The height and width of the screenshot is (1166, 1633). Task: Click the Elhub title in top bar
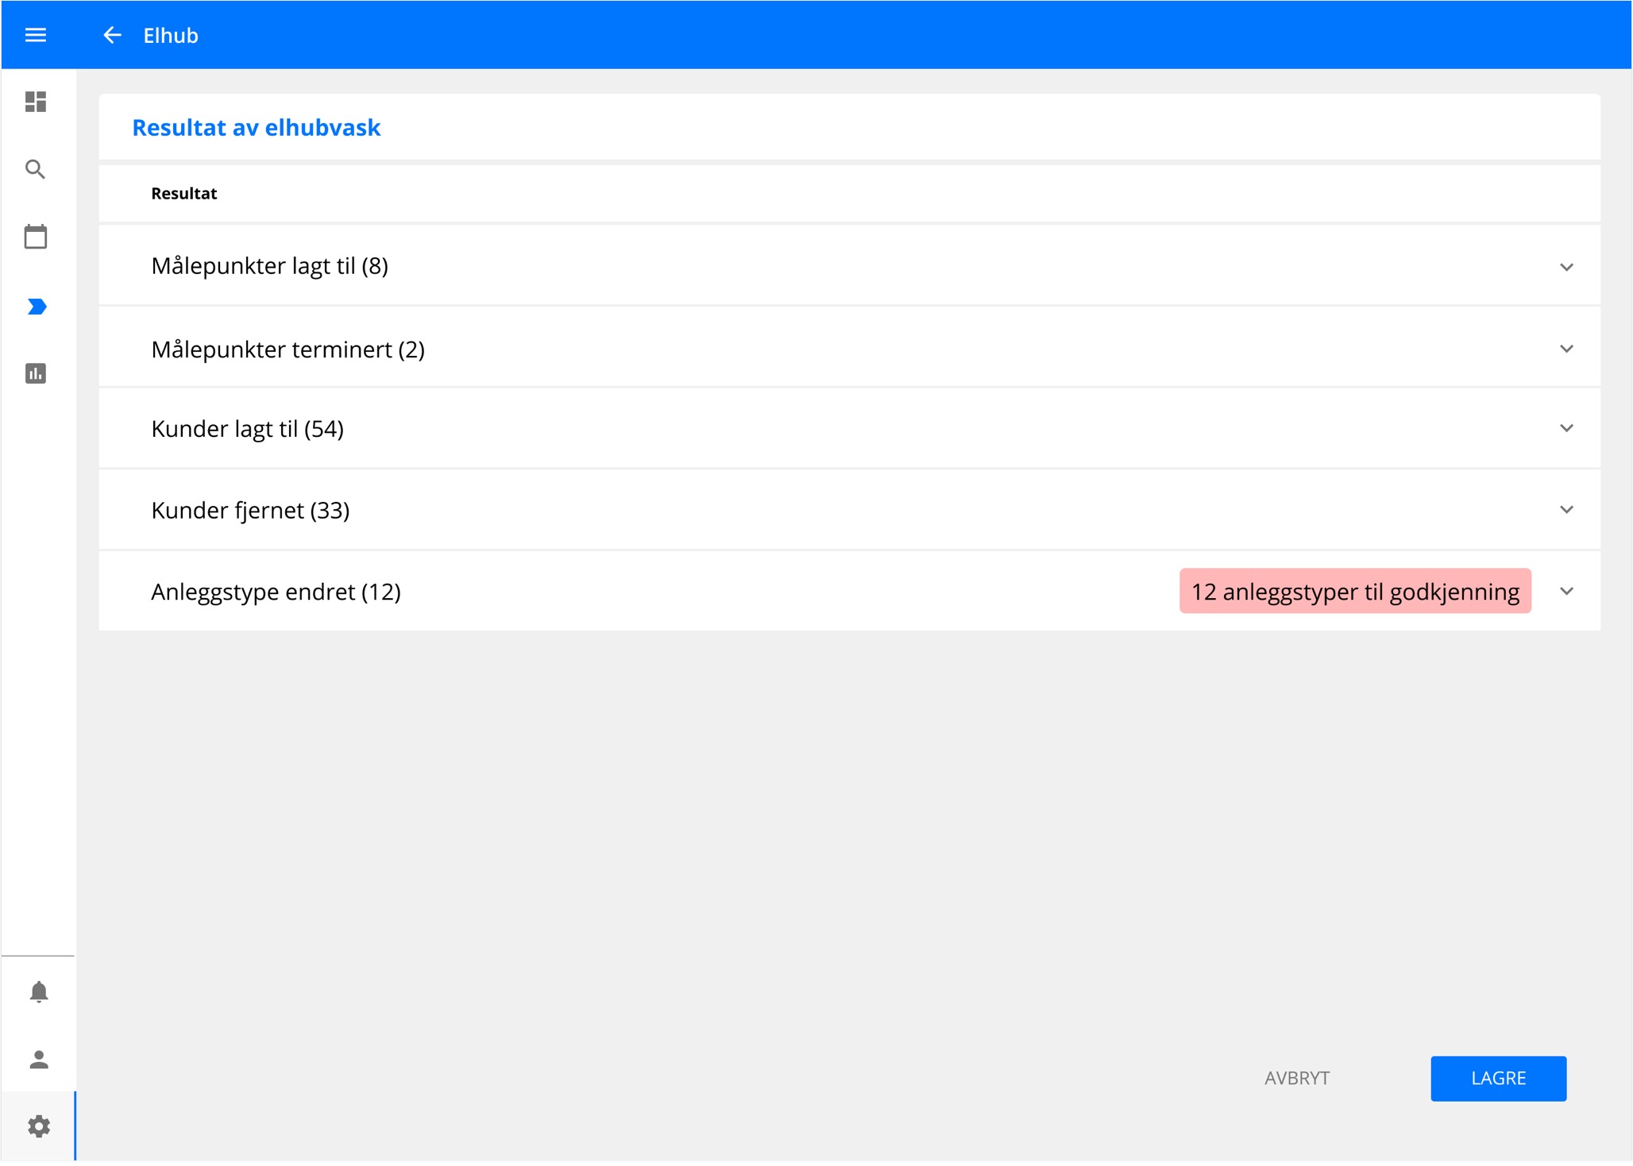pyautogui.click(x=171, y=36)
